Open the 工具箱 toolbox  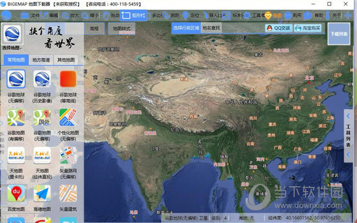(254, 16)
